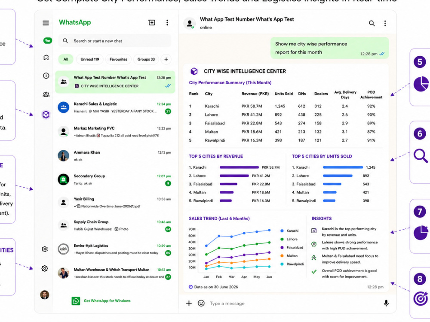
Task: Click the Faisalabad row POD value 89%
Action: click(371, 123)
